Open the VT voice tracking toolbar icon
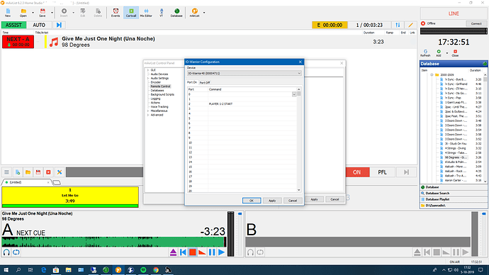This screenshot has width=489, height=275. [162, 13]
